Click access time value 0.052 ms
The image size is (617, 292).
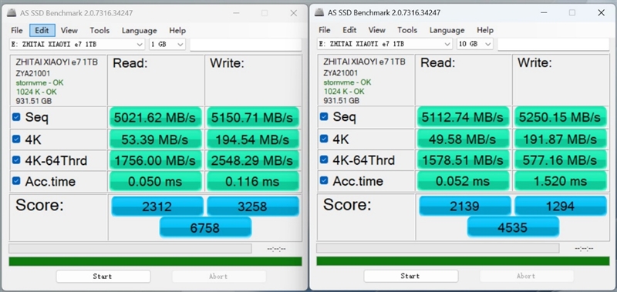pos(464,181)
